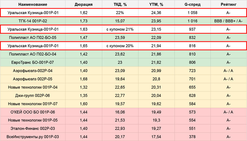The width and height of the screenshot is (247, 141).
Task: Select О'КЕЙ ООО БО 001P-06 name cell
Action: pos(33,112)
